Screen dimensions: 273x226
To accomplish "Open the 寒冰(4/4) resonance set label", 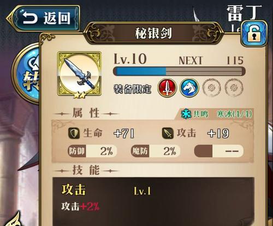I will [x=234, y=114].
